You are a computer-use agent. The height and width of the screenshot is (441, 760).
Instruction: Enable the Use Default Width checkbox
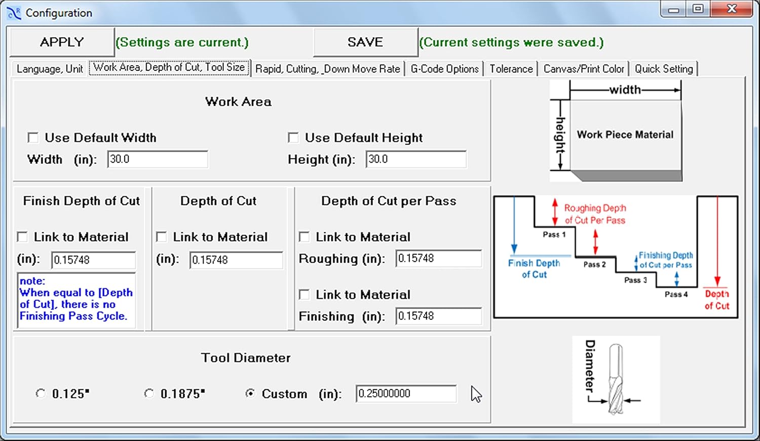[33, 138]
